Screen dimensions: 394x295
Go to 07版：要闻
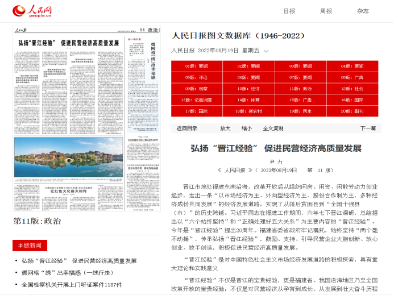tap(301, 78)
